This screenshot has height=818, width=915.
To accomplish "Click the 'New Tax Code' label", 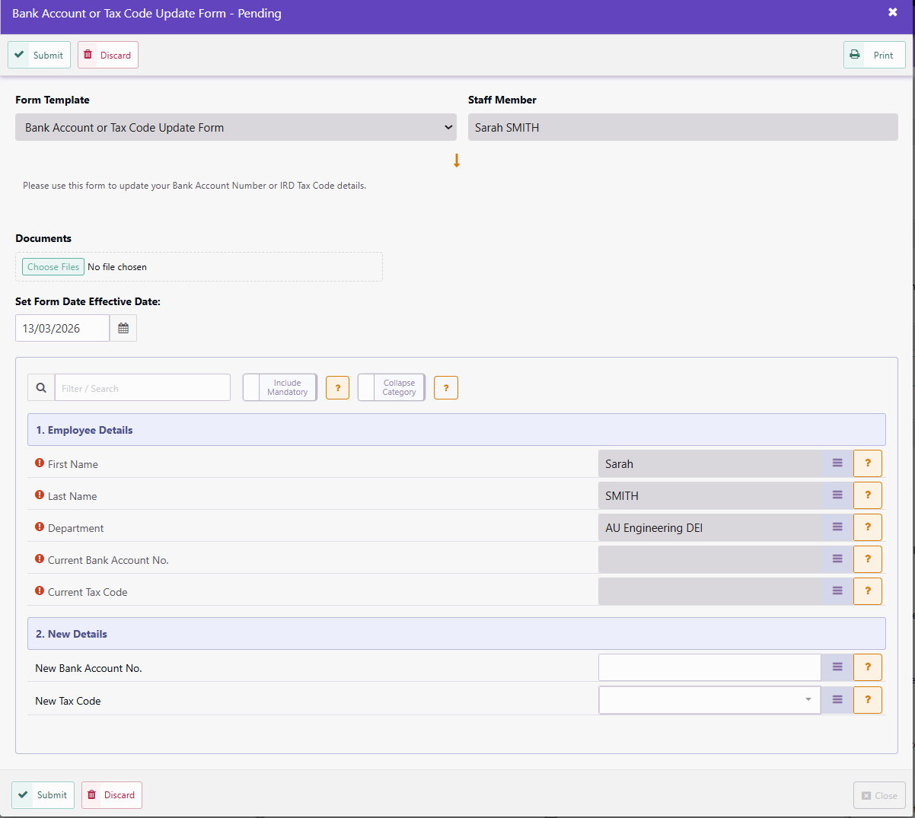I will pyautogui.click(x=68, y=701).
